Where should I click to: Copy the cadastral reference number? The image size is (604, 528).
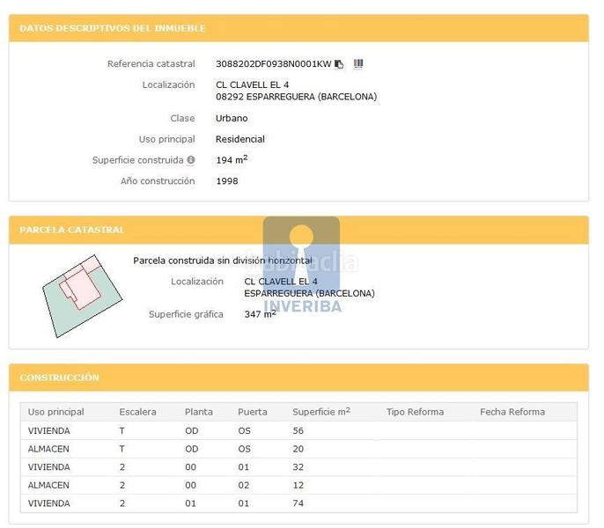[339, 64]
